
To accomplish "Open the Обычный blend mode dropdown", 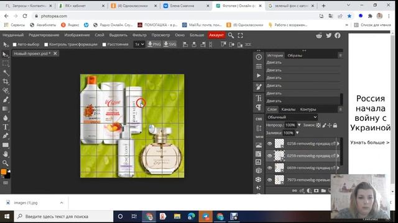I will [292, 117].
